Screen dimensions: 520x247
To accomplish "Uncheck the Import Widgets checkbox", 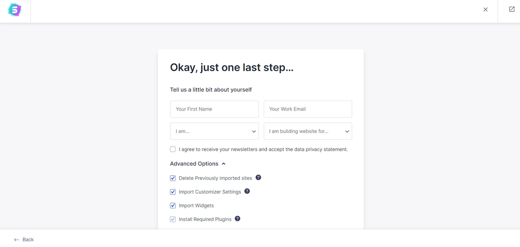I will coord(173,205).
